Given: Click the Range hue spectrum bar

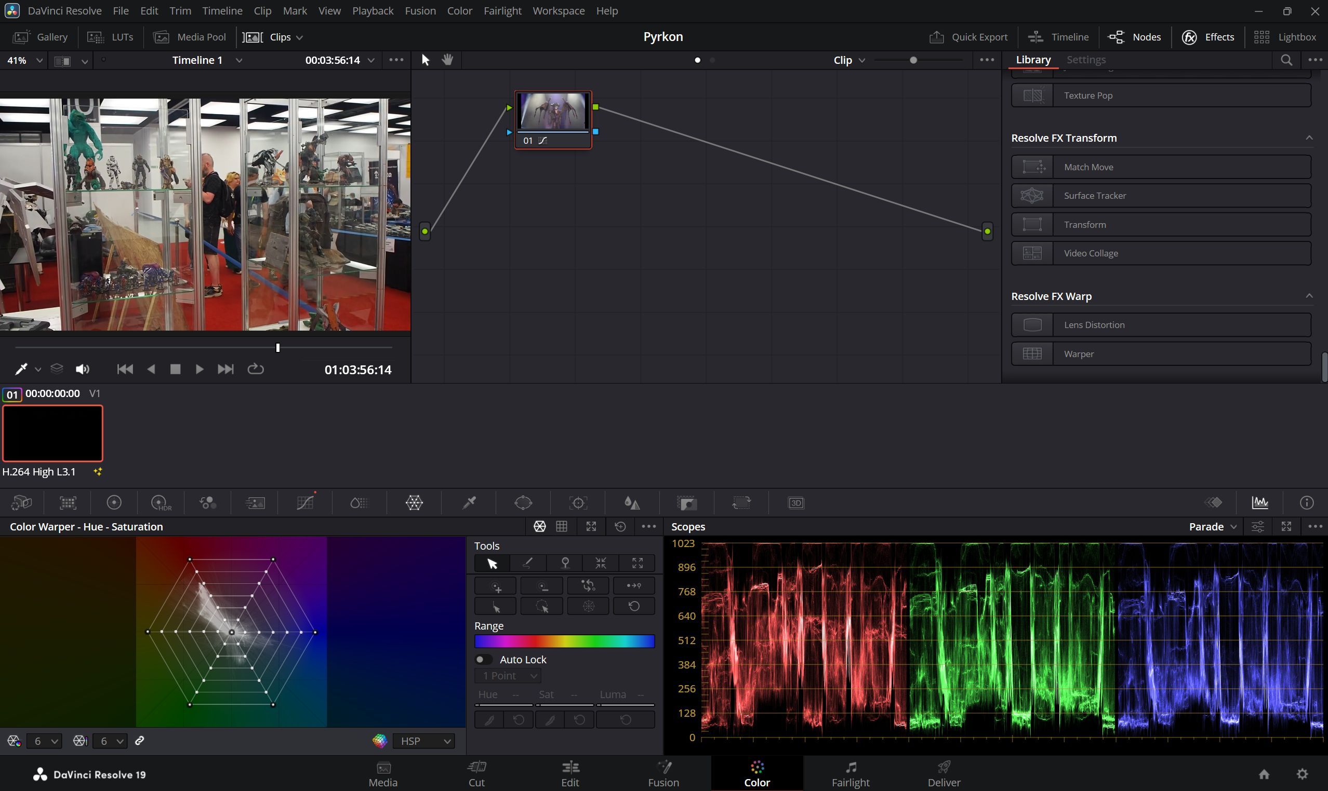Looking at the screenshot, I should 564,641.
